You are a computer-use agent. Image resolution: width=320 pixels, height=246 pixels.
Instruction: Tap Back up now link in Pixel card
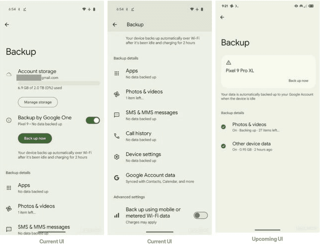[299, 81]
